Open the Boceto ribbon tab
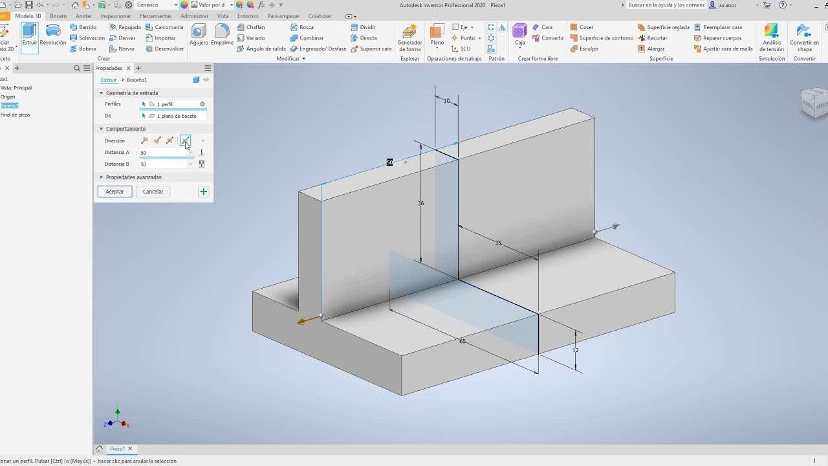This screenshot has height=466, width=828. (x=58, y=16)
